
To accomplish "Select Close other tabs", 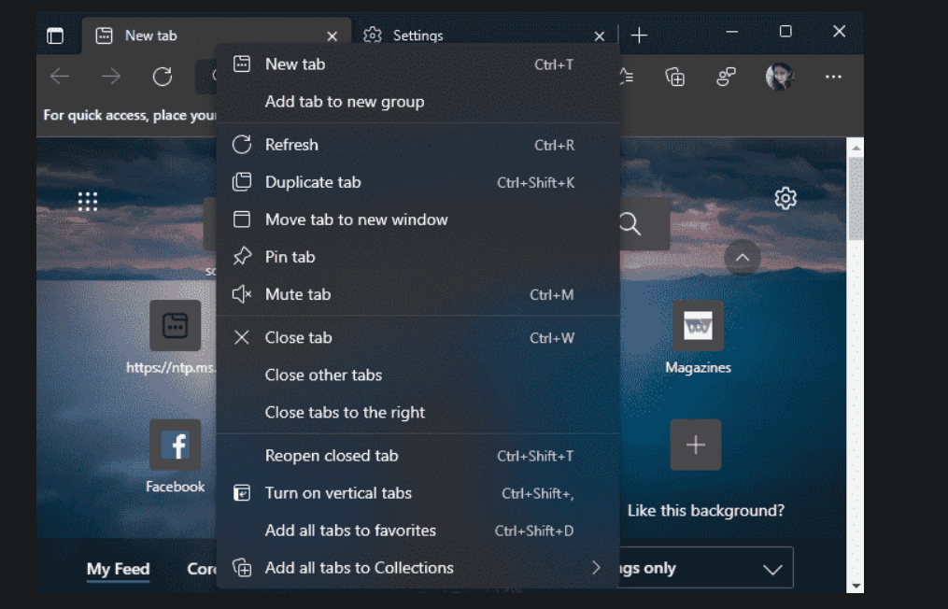I will pyautogui.click(x=418, y=375).
